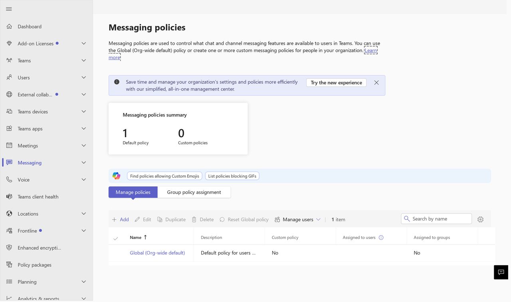Select the Users icon in sidebar
The height and width of the screenshot is (302, 511).
click(9, 77)
